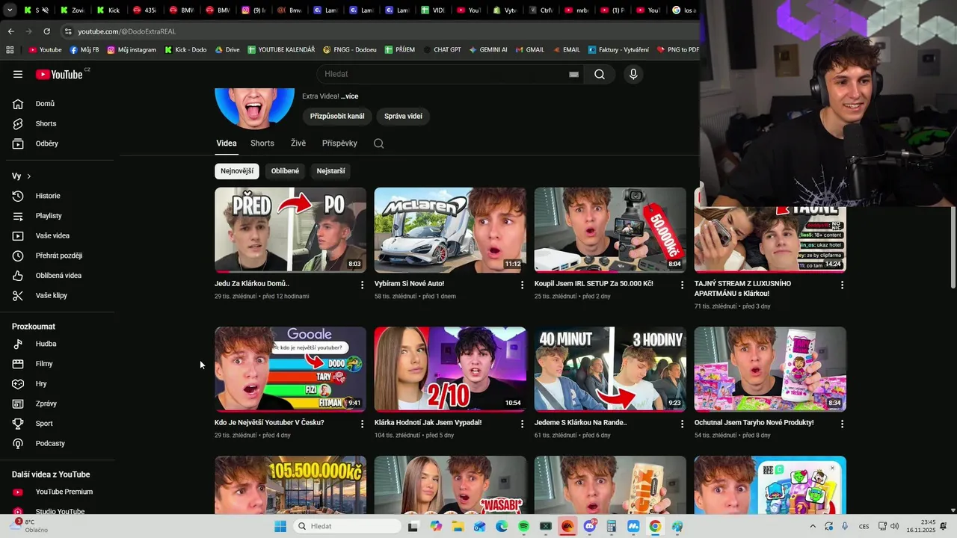Click the Hledat search input field
Image resolution: width=957 pixels, height=538 pixels.
click(445, 74)
